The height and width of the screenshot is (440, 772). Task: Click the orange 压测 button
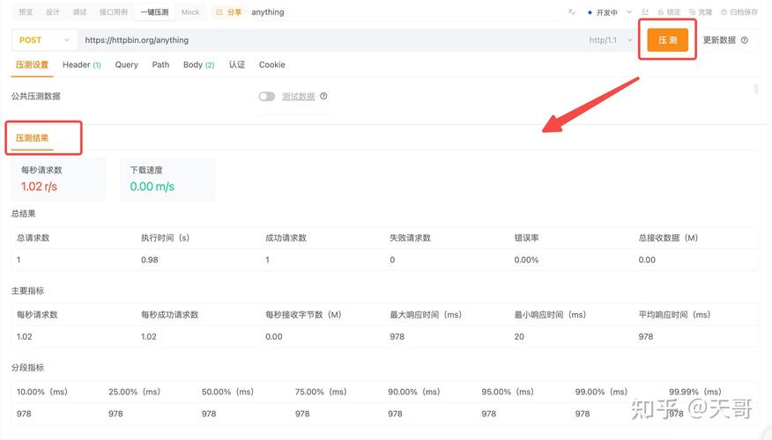click(668, 40)
